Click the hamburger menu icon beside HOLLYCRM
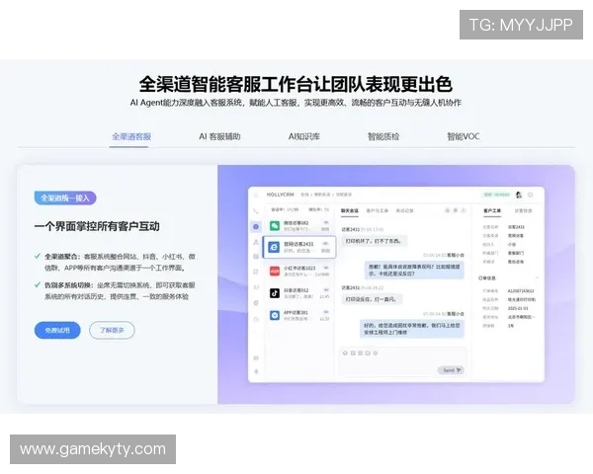Screen dimensions: 593x474 pos(256,196)
